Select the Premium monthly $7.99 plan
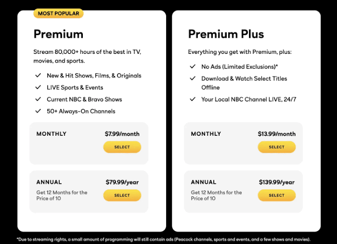Image resolution: width=337 pixels, height=244 pixels. click(x=122, y=147)
